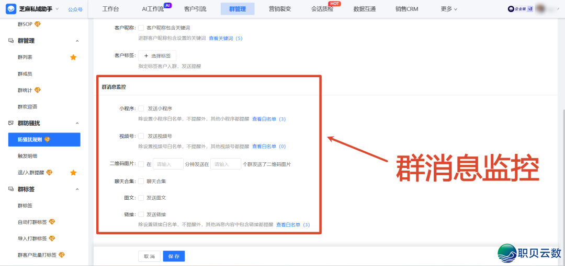Go to 客户引流 tab

[195, 9]
